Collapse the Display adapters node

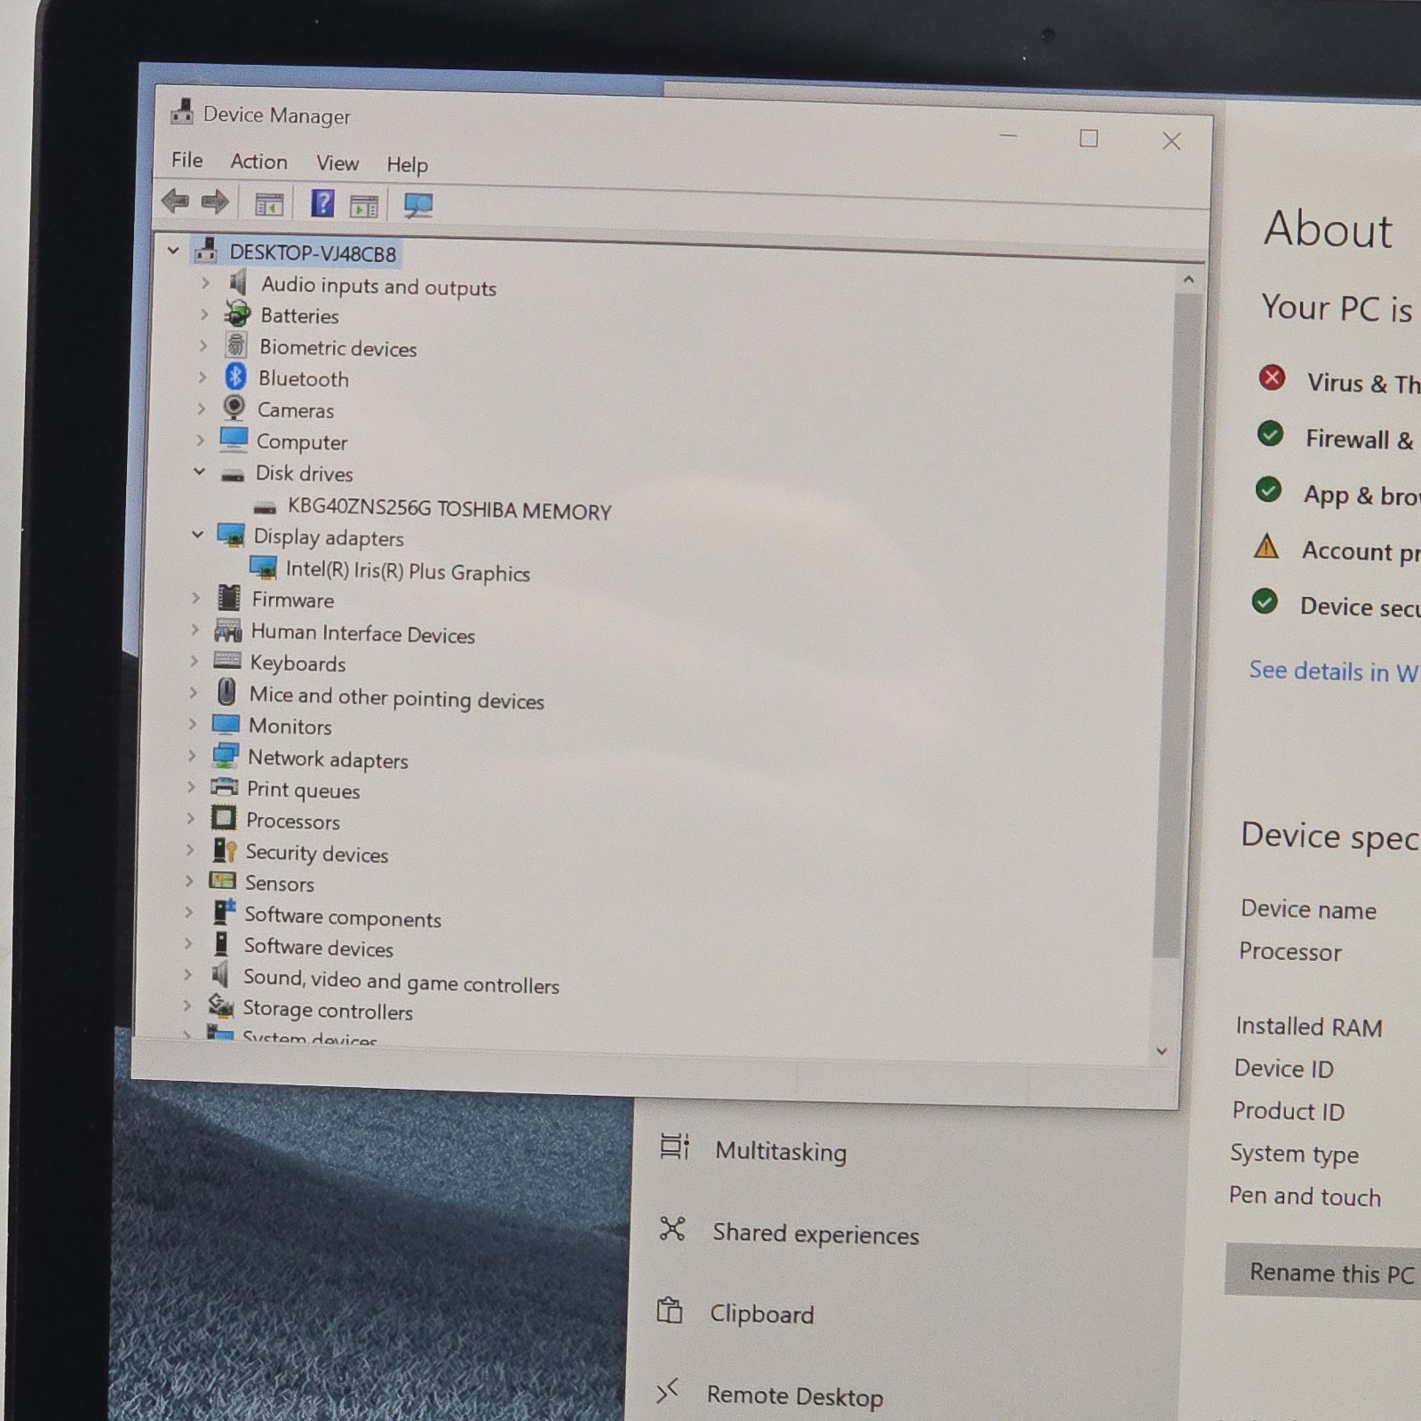coord(198,535)
